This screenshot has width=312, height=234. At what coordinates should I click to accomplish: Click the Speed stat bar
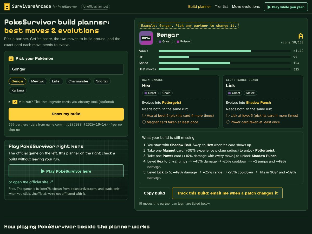(225, 63)
